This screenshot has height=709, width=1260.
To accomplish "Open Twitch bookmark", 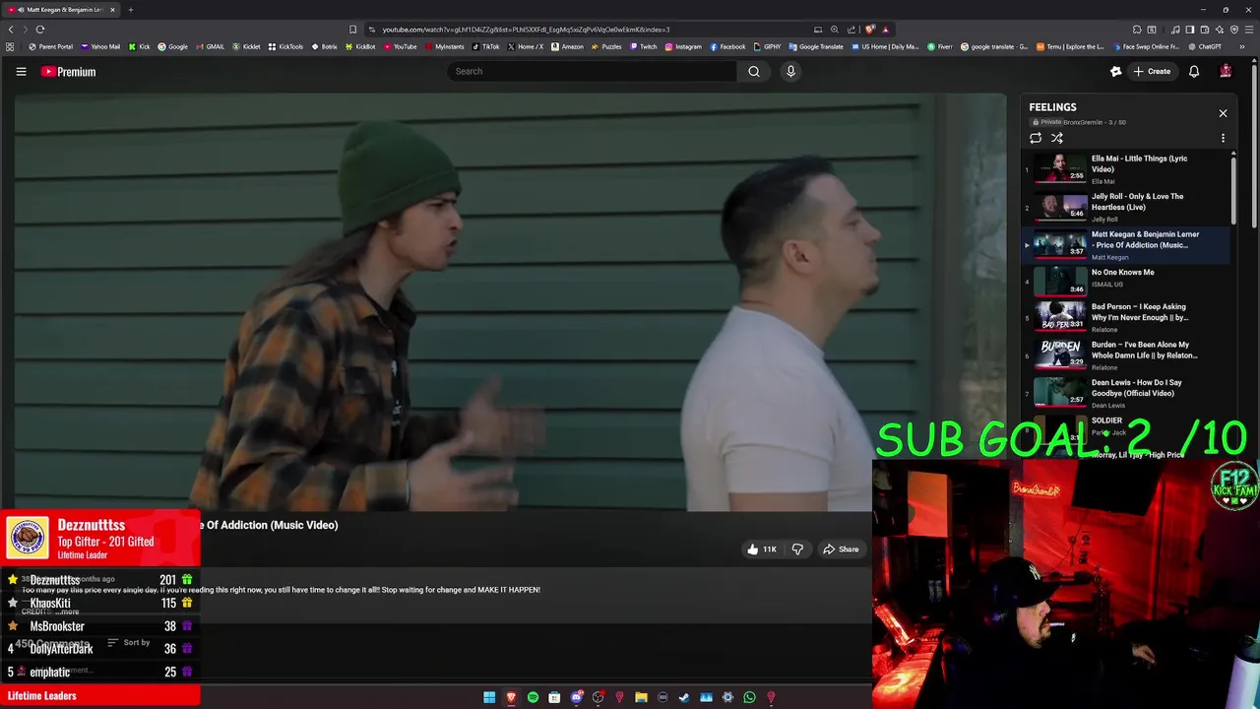I will 643,46.
